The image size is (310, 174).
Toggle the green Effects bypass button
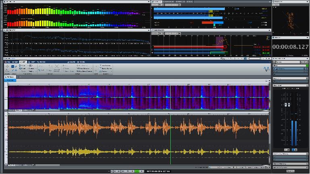point(307,66)
